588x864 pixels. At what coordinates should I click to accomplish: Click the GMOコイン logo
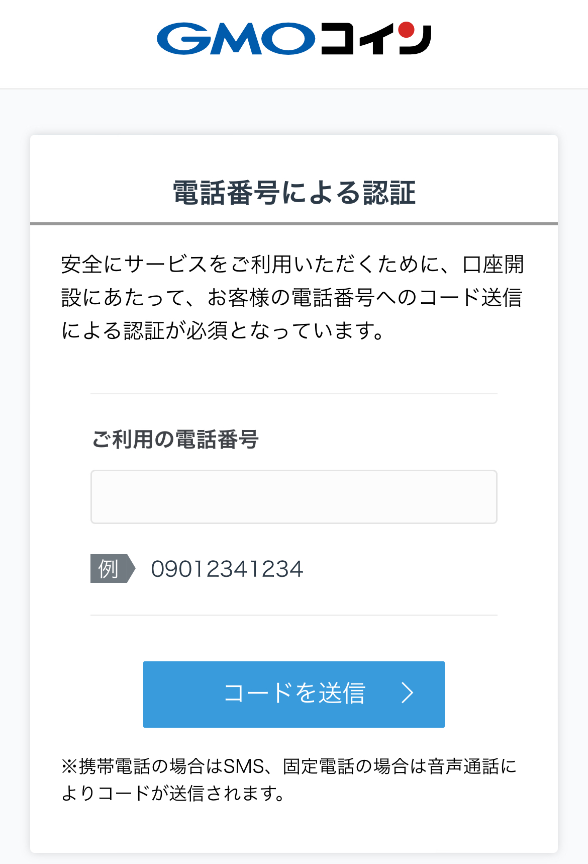point(294,38)
